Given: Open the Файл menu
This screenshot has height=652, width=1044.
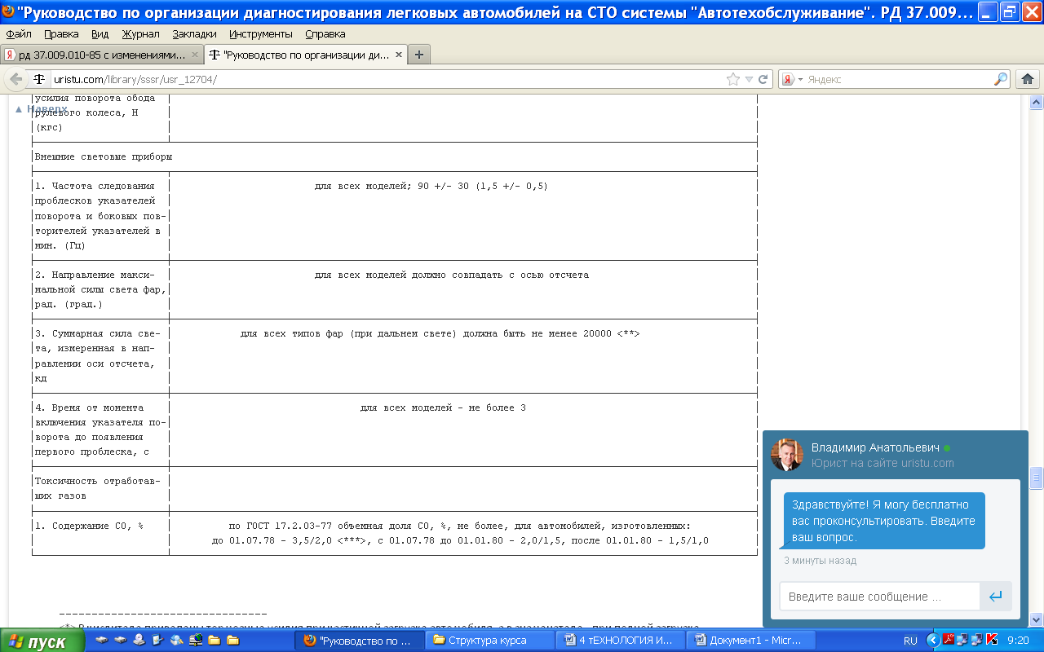Looking at the screenshot, I should pyautogui.click(x=19, y=34).
